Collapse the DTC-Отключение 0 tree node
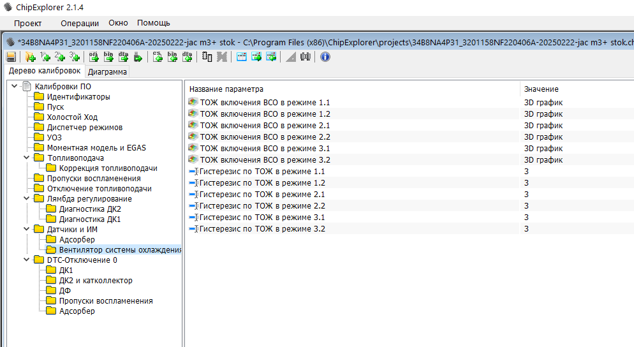This screenshot has width=634, height=347. pyautogui.click(x=26, y=260)
